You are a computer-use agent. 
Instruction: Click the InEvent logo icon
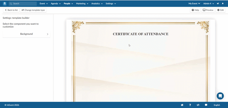5,3
